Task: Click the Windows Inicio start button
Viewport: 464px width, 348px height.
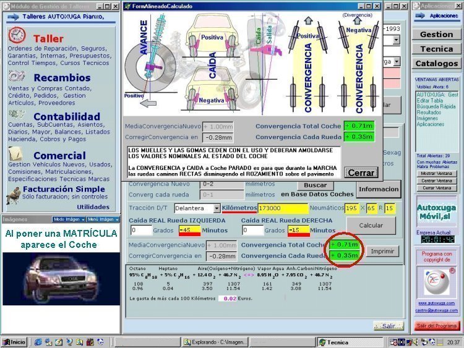Action: point(14,342)
